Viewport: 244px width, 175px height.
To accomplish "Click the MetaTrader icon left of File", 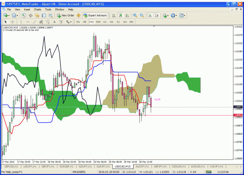I will click(x=4, y=9).
